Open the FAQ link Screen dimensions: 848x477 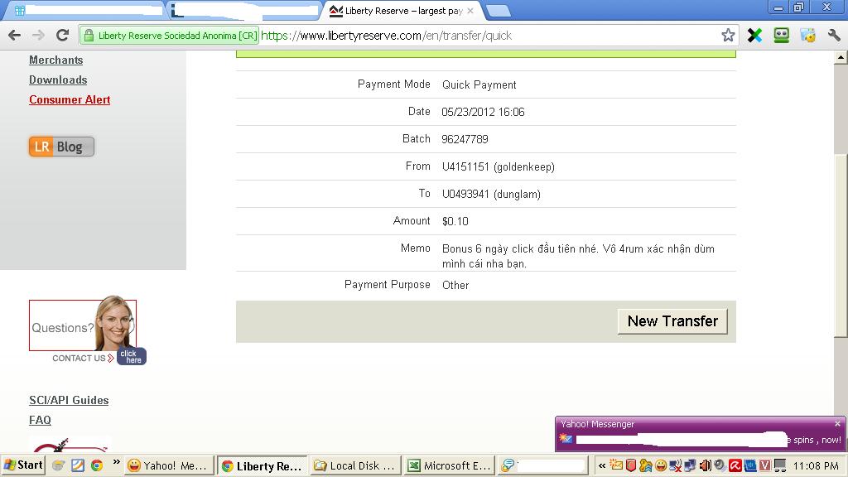click(x=40, y=420)
